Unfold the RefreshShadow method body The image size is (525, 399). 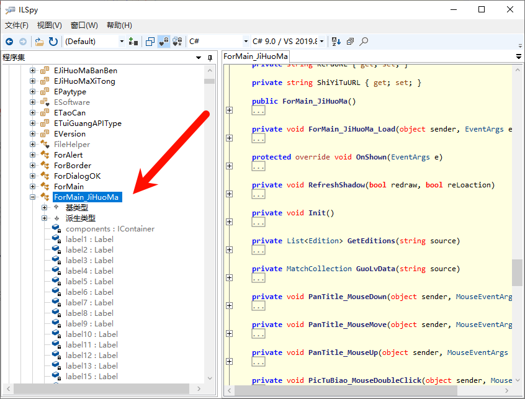pos(230,194)
